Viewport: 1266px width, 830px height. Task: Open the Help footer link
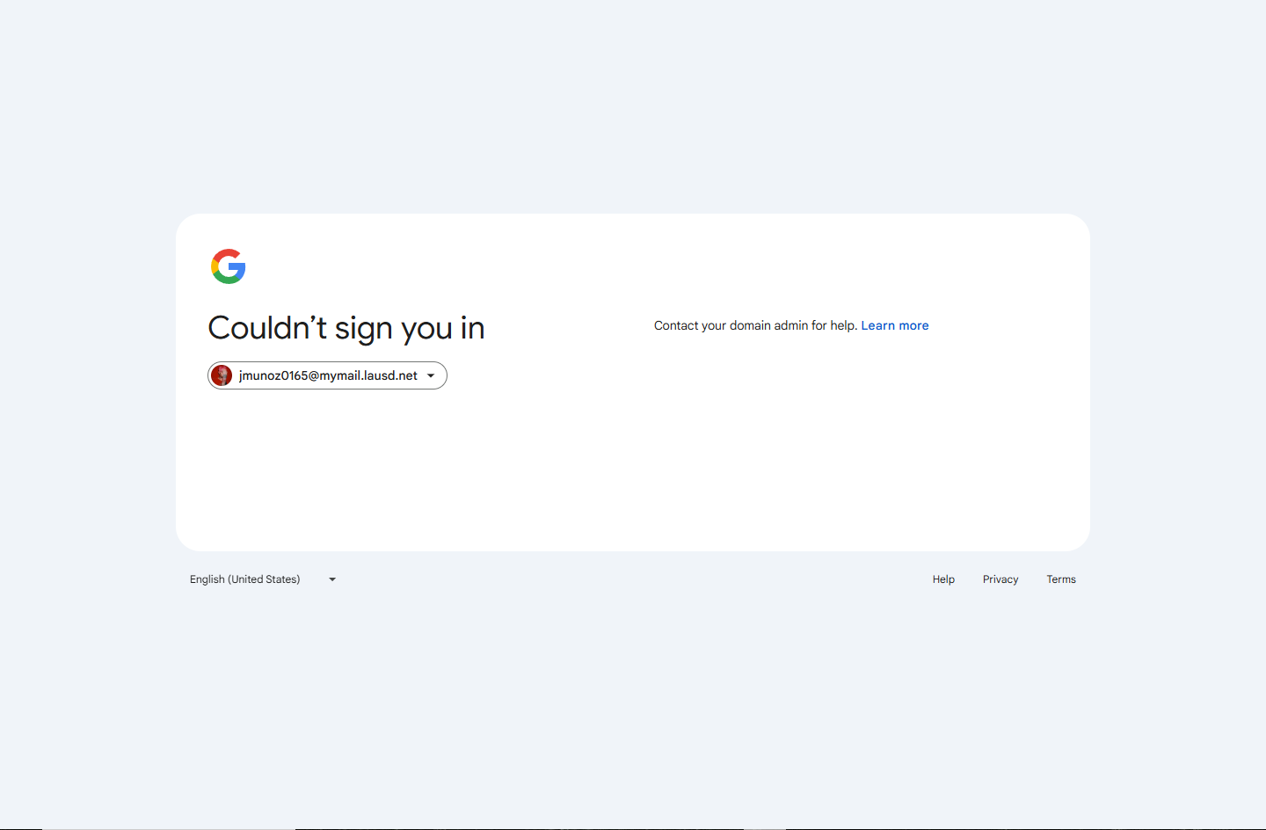pyautogui.click(x=943, y=579)
